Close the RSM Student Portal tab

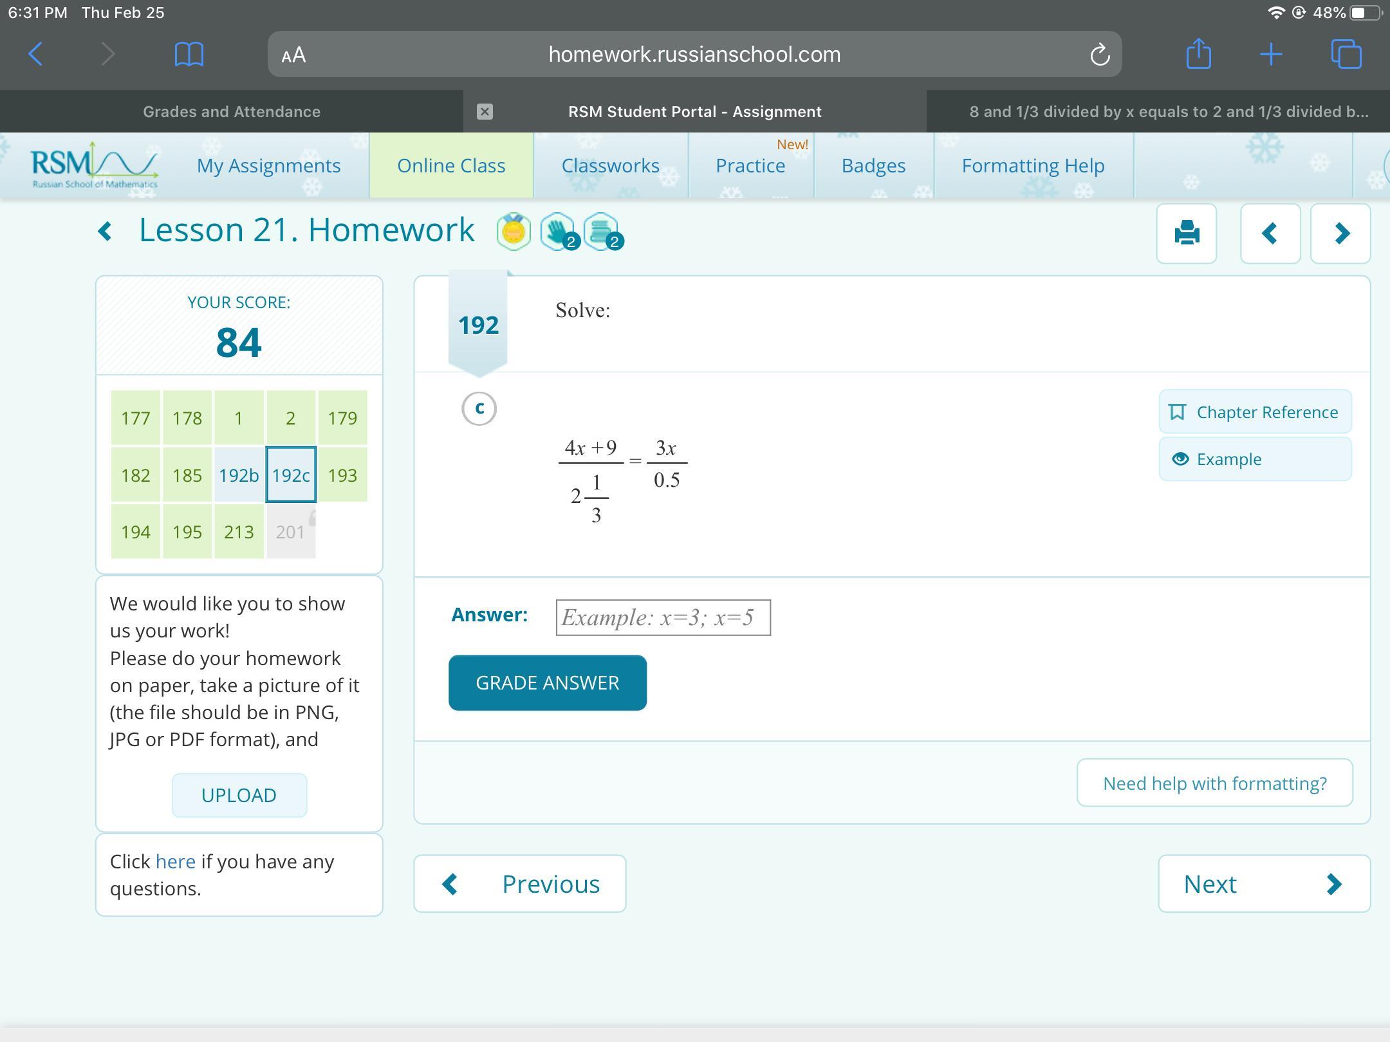485,112
